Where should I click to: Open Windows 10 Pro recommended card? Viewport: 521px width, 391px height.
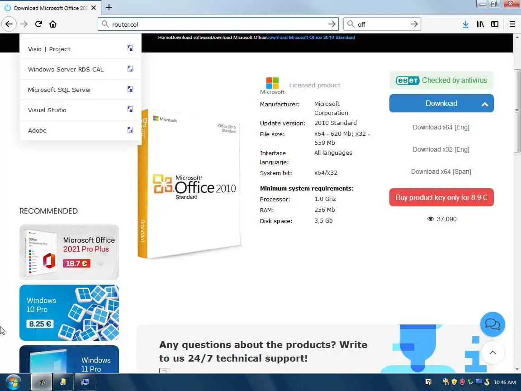[69, 313]
